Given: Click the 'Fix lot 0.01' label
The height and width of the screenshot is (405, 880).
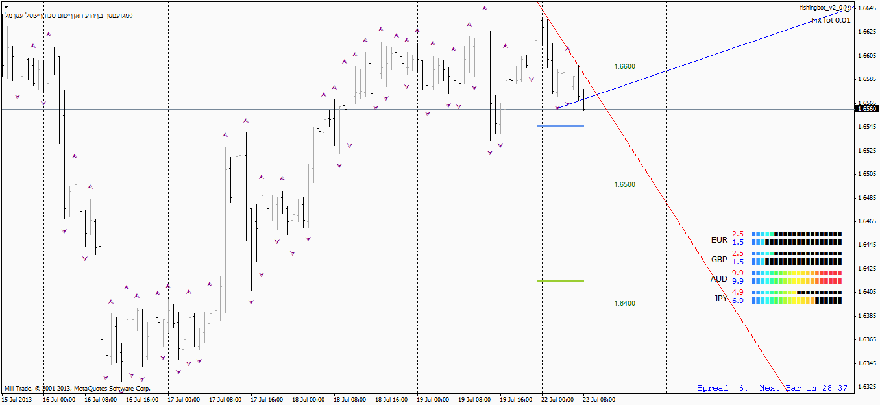Looking at the screenshot, I should (831, 20).
